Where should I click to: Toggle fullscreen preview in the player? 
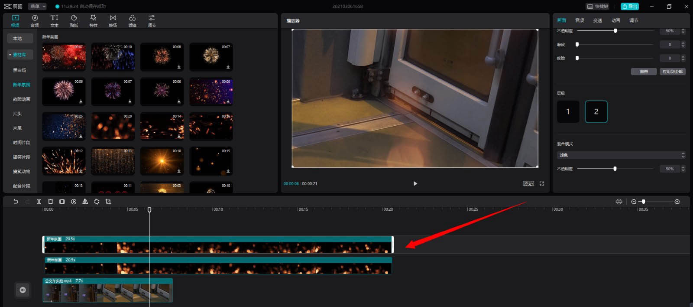coord(542,184)
